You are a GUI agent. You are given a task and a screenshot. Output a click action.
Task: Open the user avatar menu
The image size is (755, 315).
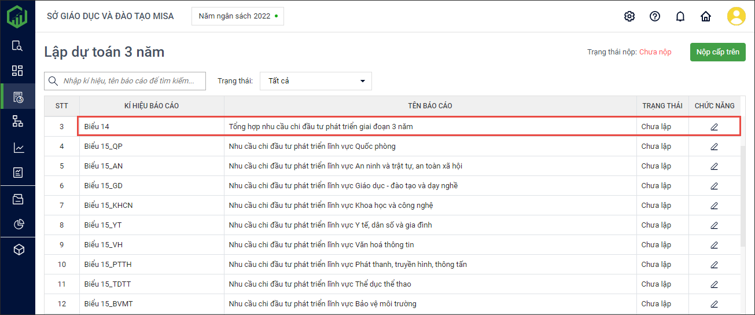(x=736, y=16)
